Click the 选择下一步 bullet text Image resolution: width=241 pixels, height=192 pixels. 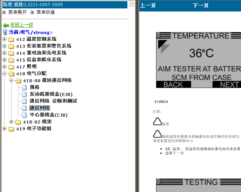coord(174,153)
